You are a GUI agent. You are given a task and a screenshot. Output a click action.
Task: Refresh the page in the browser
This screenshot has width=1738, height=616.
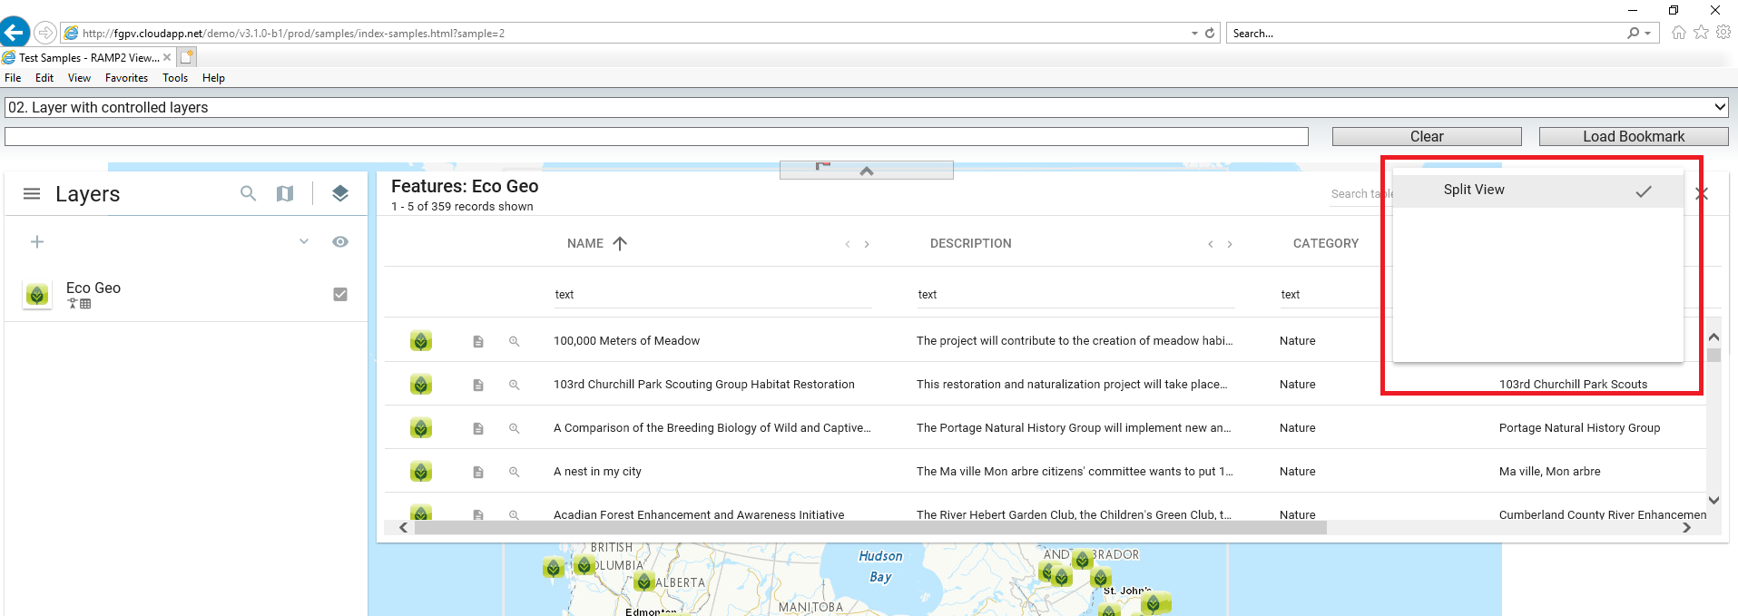point(1210,33)
